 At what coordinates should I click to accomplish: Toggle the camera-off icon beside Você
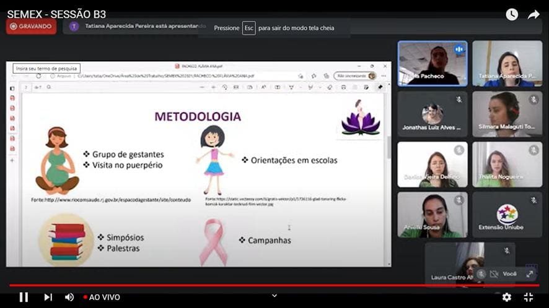click(494, 274)
